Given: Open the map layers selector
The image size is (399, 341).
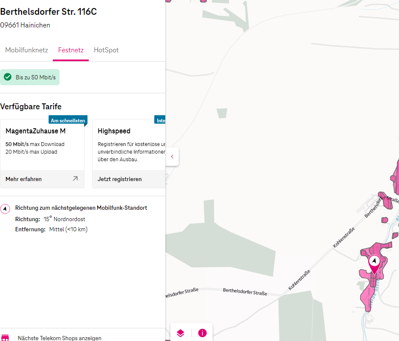Looking at the screenshot, I should [x=180, y=333].
